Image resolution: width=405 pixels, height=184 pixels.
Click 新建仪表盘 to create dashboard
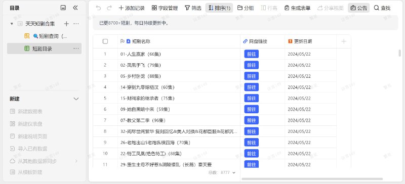coord(26,124)
